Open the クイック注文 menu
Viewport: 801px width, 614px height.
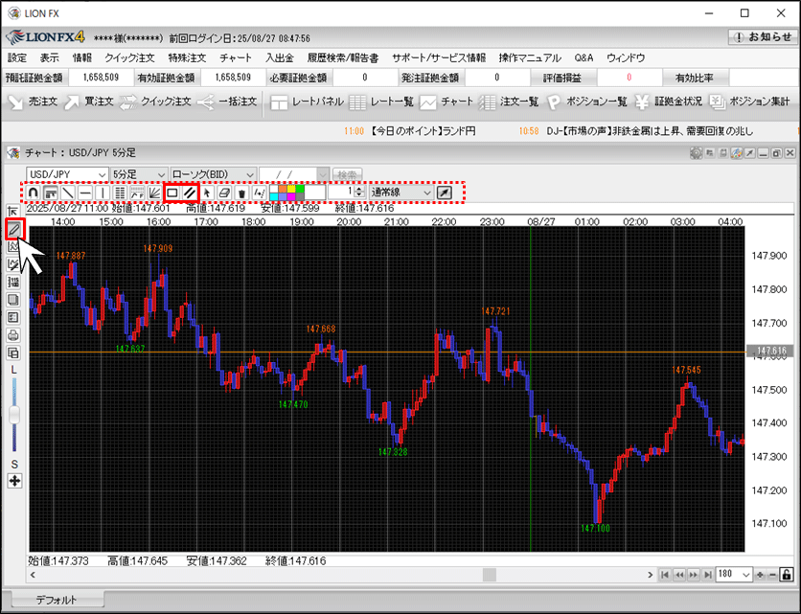(128, 57)
